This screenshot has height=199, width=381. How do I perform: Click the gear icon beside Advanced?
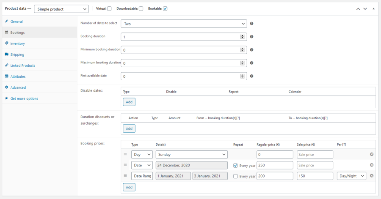point(6,87)
